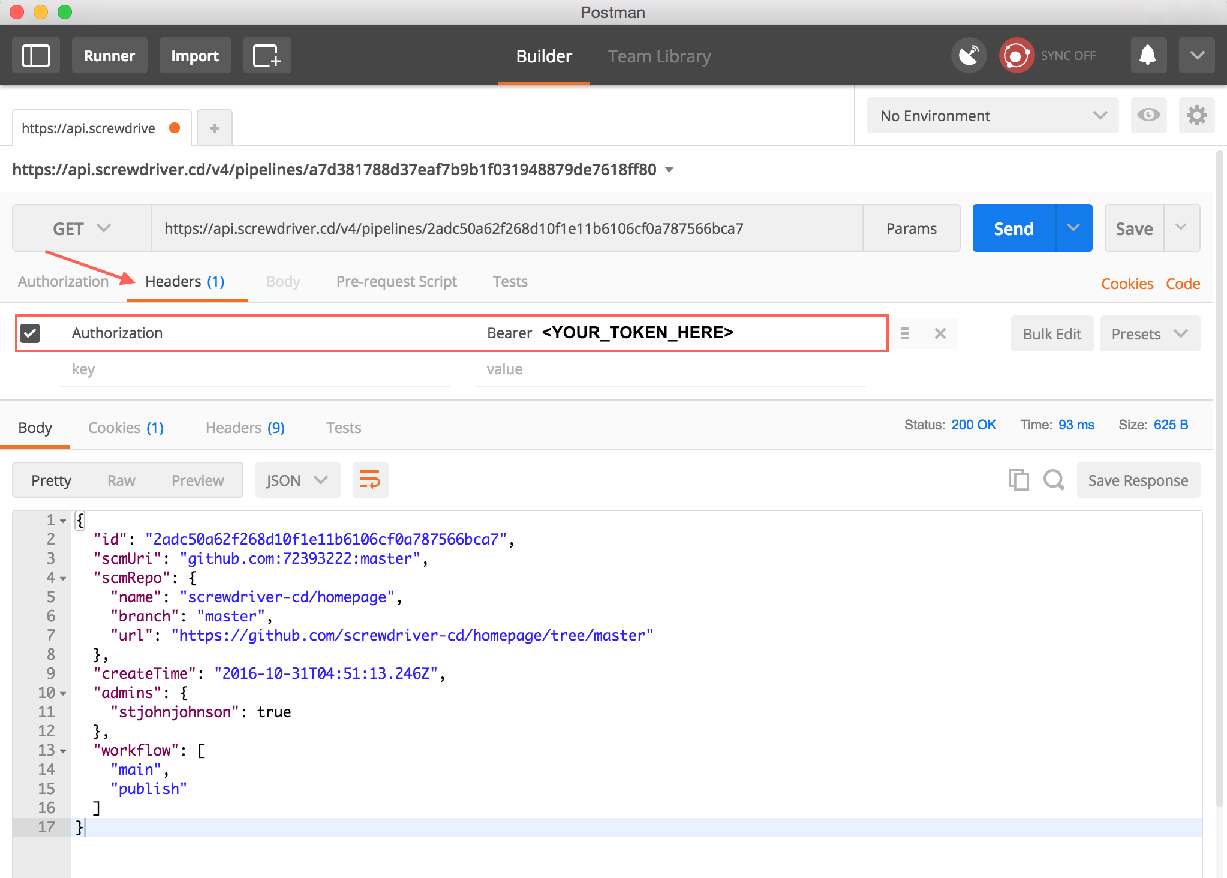Open the Pre-request Script tab
The width and height of the screenshot is (1227, 878).
396,281
